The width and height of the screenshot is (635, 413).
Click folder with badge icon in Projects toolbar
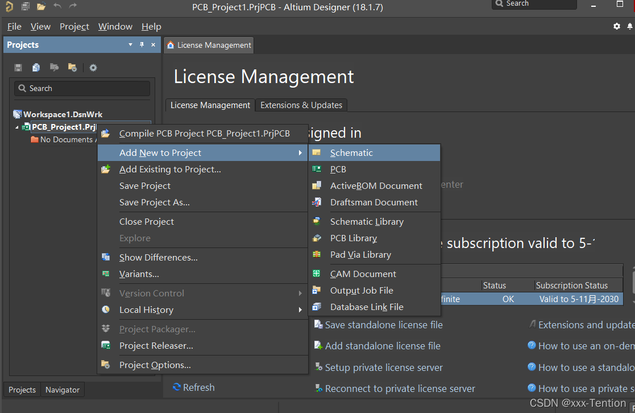(73, 67)
